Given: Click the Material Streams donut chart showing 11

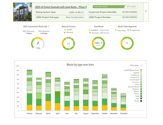Looking at the screenshot, I should click(x=68, y=44).
